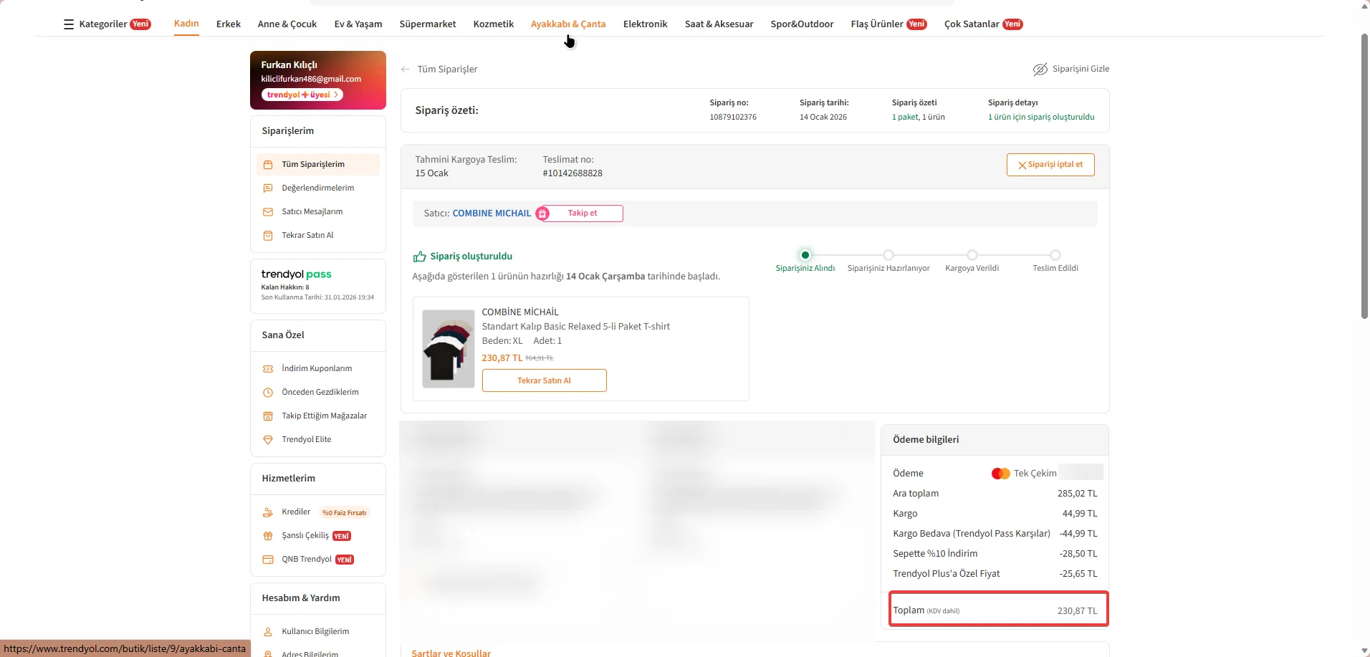Click the Krediler coins icon
Image resolution: width=1370 pixels, height=657 pixels.
point(268,512)
